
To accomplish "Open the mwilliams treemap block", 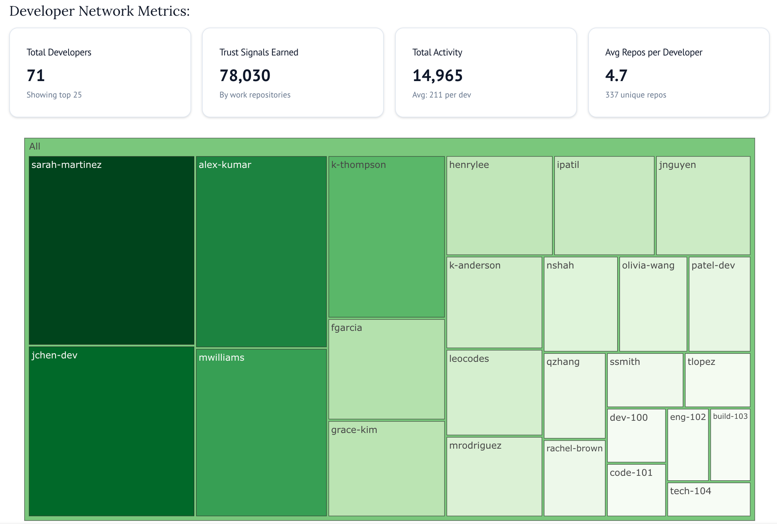I will 261,432.
